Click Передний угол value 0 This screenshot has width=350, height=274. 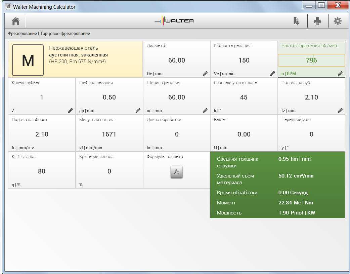pos(311,134)
